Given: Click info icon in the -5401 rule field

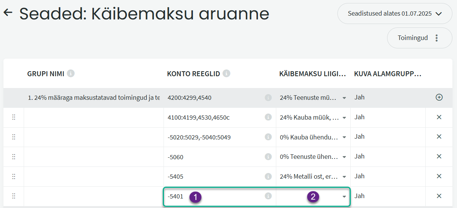Looking at the screenshot, I should click(268, 196).
